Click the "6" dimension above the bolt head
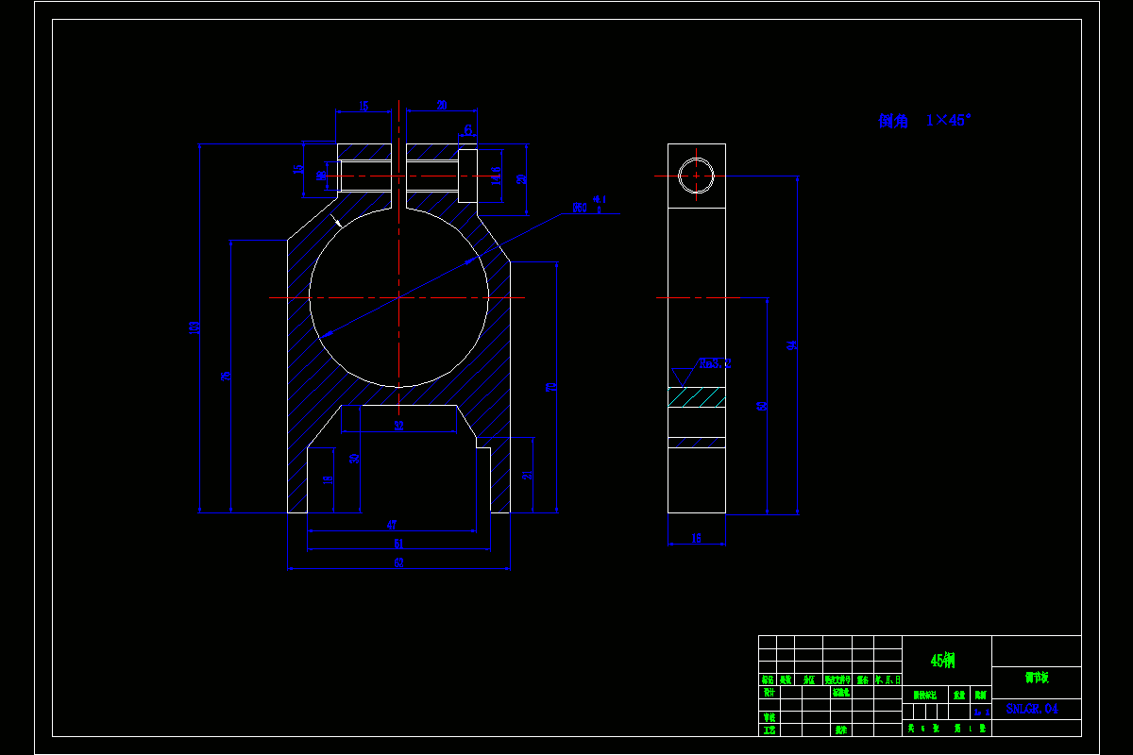 (x=468, y=129)
